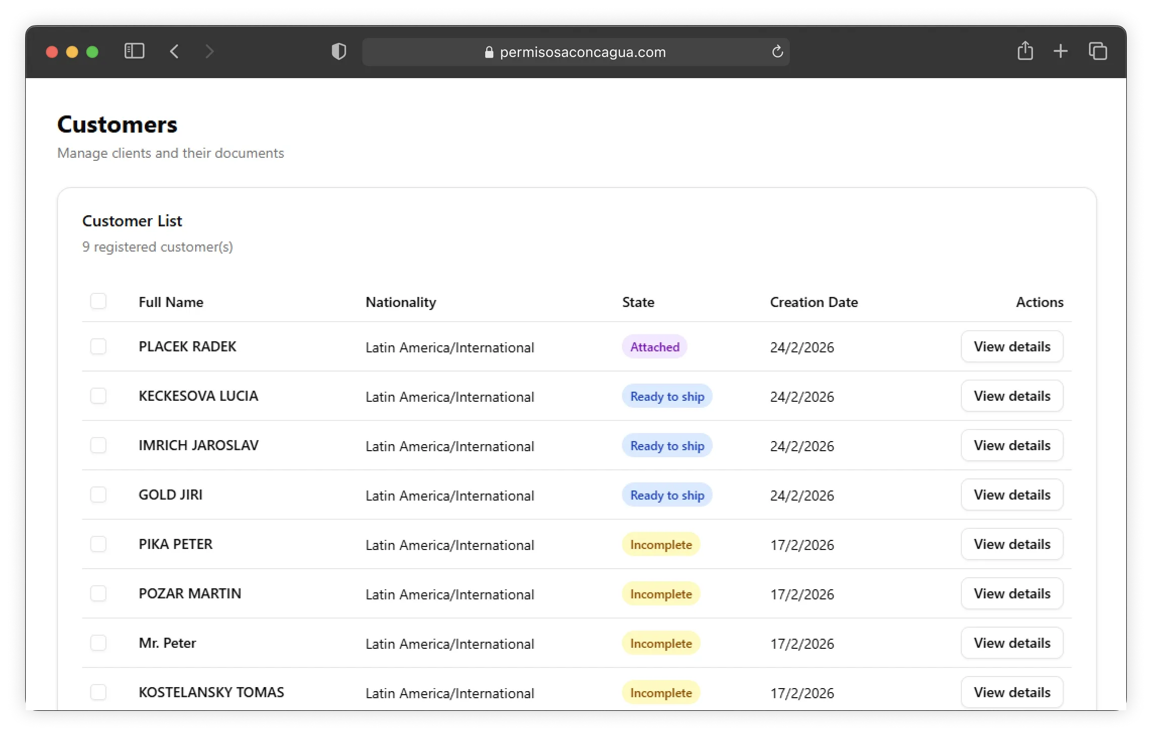Click the Attached status badge
This screenshot has height=736, width=1152.
pyautogui.click(x=654, y=347)
